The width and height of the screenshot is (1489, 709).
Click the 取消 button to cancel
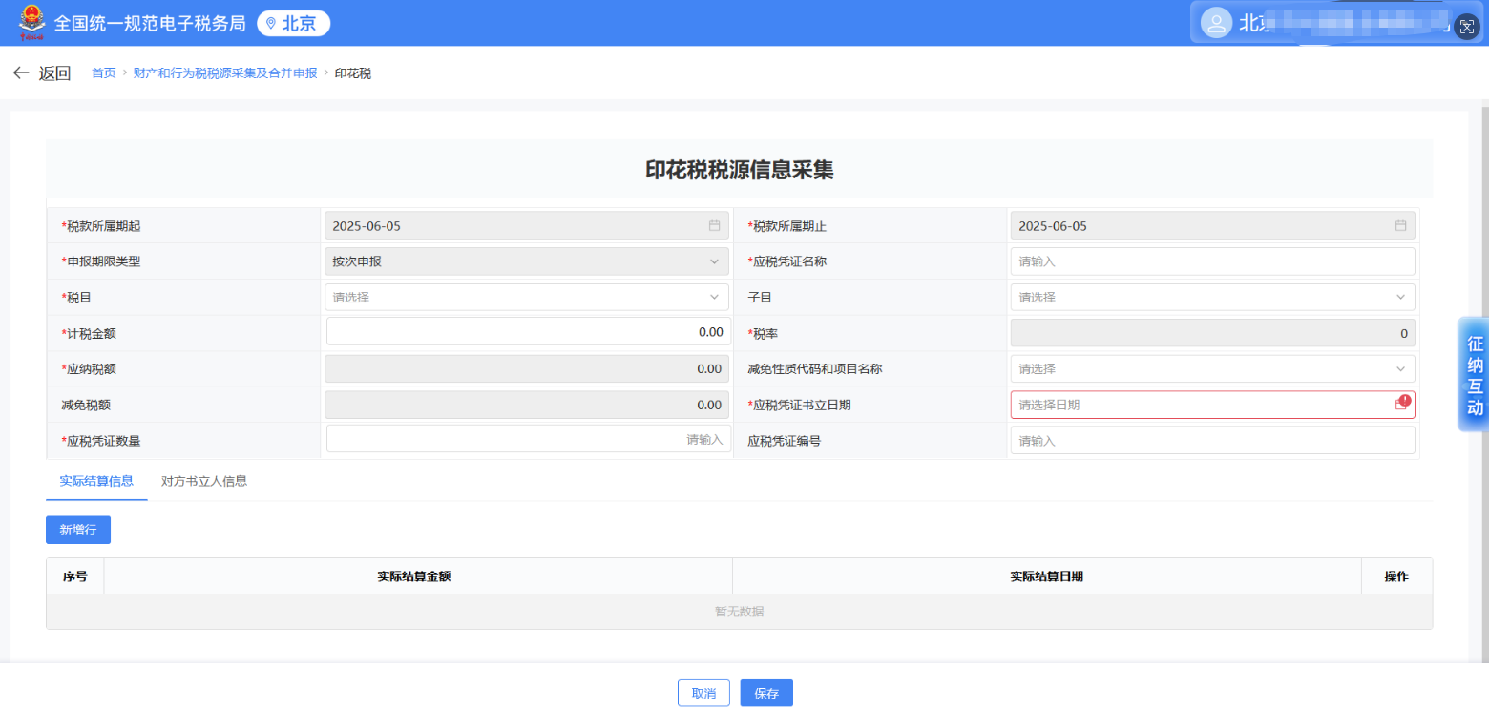pyautogui.click(x=703, y=693)
